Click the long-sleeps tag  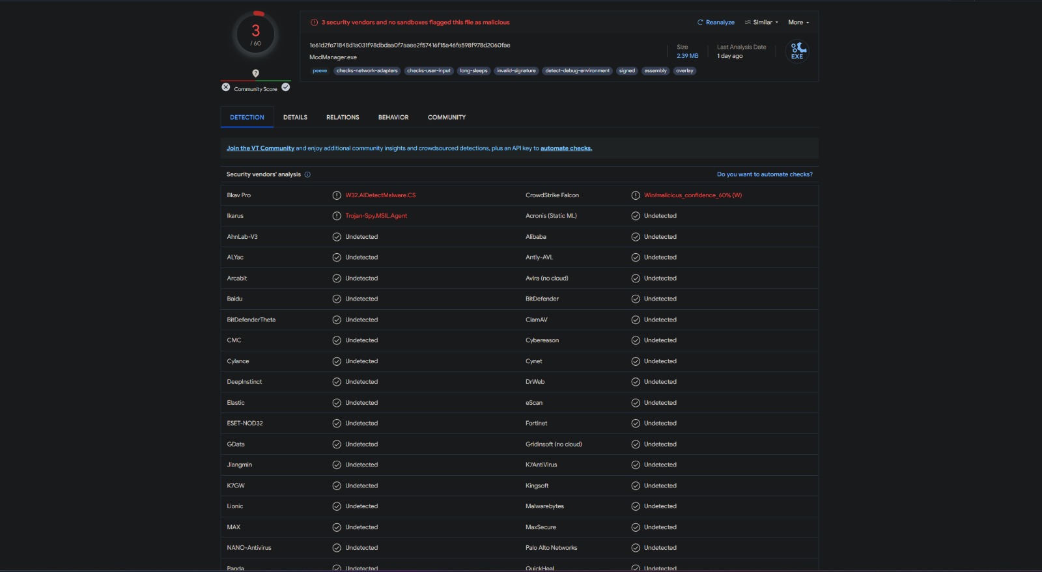(473, 71)
